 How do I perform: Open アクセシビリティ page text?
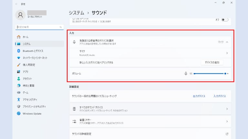30,100
